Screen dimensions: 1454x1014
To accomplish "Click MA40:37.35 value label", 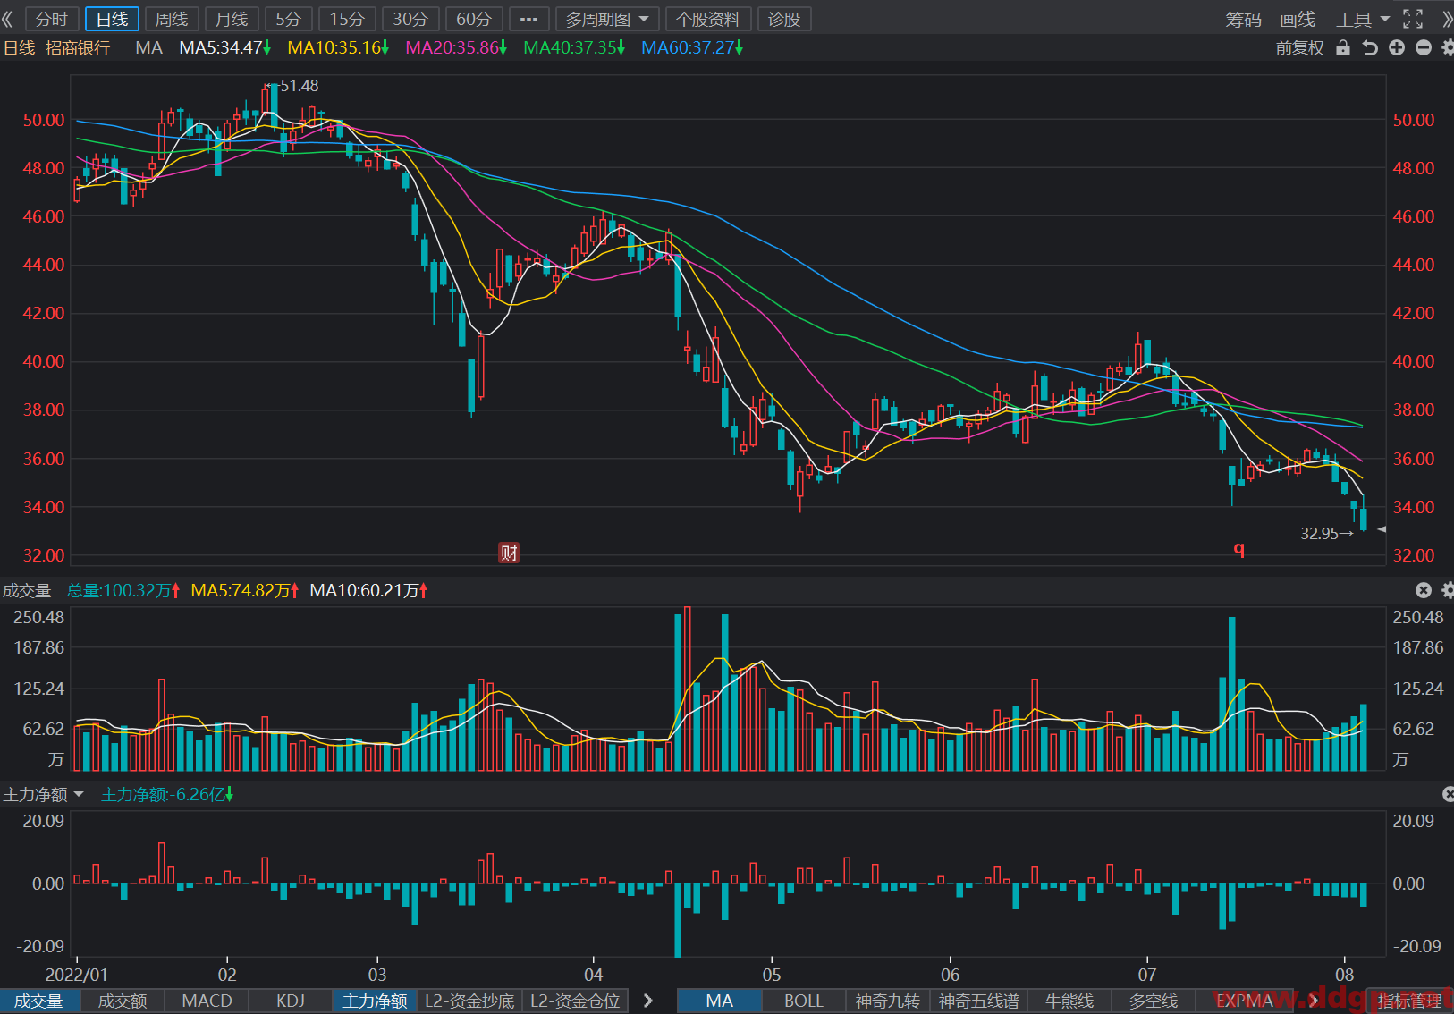I will pos(574,47).
